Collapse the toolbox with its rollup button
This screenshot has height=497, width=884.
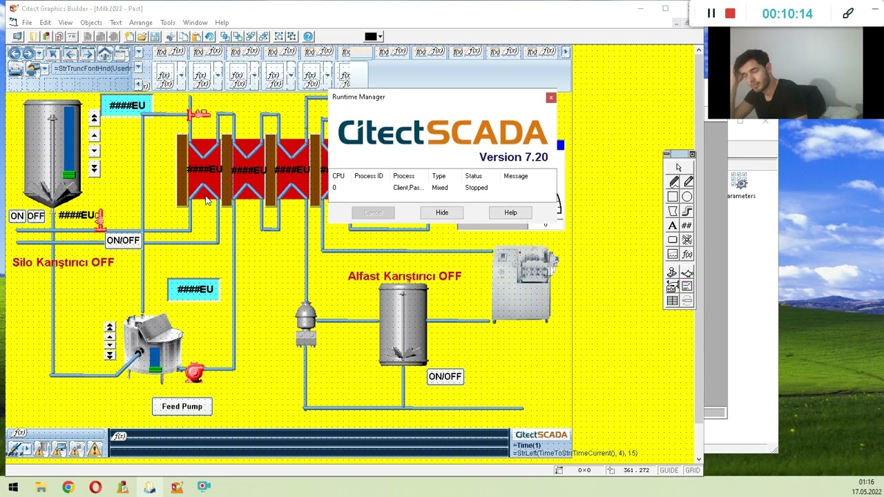(x=692, y=154)
